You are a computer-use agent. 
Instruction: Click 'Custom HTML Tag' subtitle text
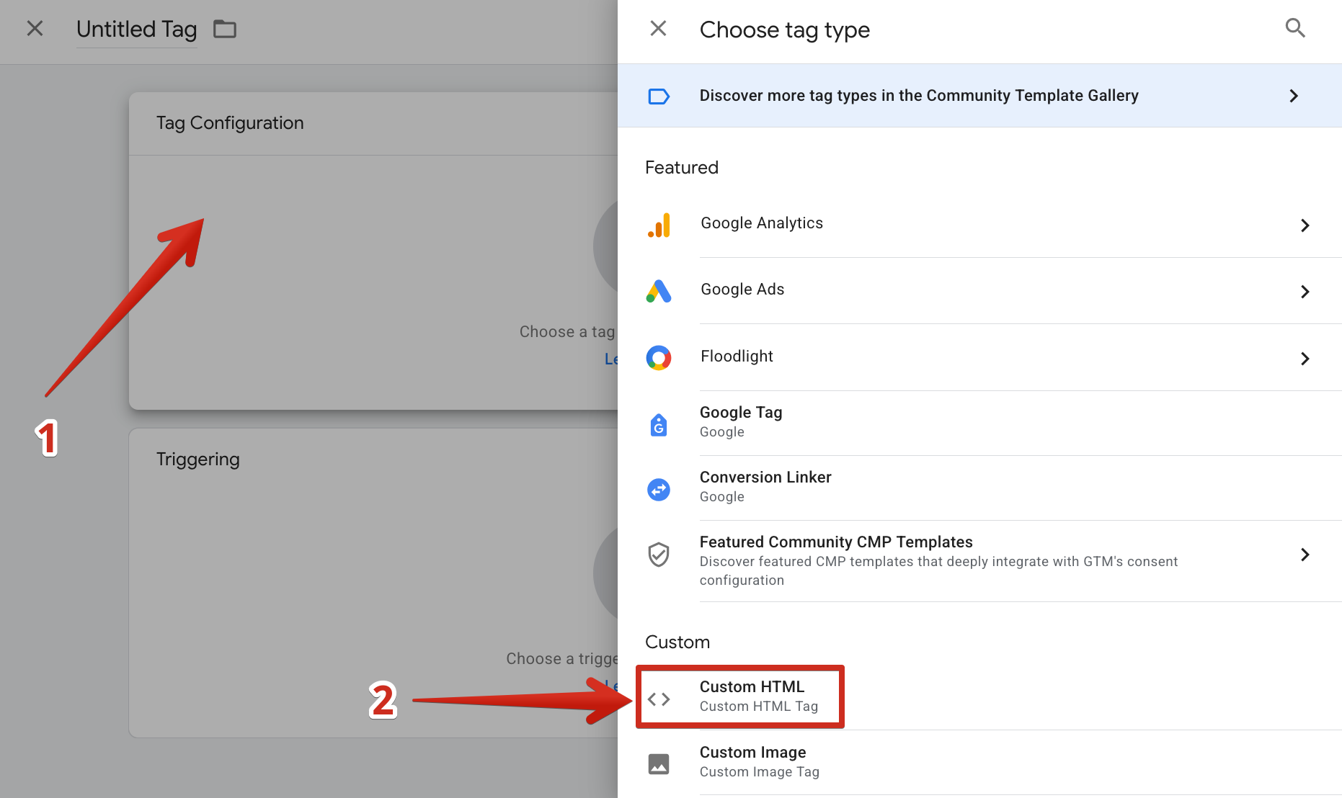pyautogui.click(x=759, y=707)
